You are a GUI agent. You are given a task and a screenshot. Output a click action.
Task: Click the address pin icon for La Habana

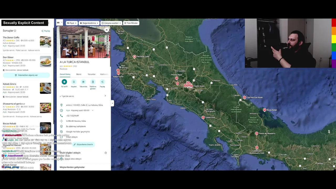[61, 105]
